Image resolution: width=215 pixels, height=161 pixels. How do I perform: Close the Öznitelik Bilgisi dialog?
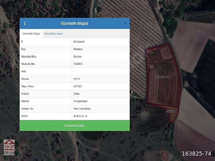click(125, 23)
